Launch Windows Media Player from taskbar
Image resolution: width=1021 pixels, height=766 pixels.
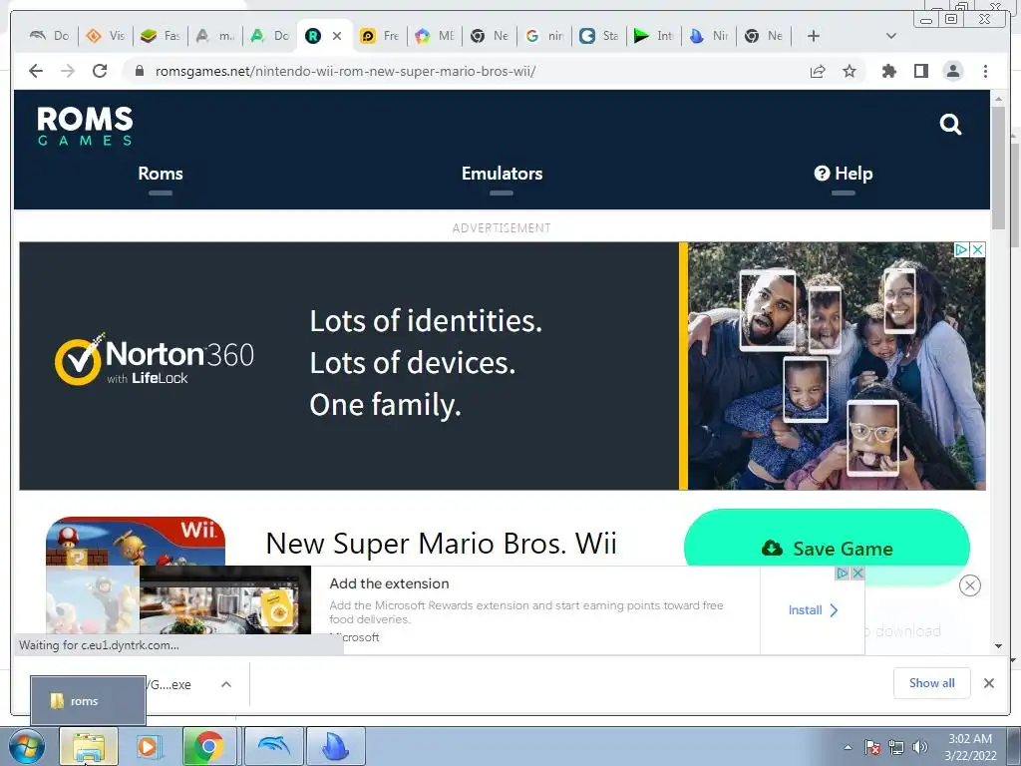(148, 746)
